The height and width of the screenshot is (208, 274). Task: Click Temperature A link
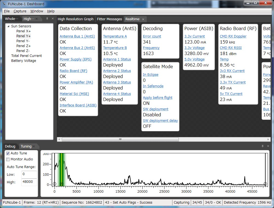point(115,36)
